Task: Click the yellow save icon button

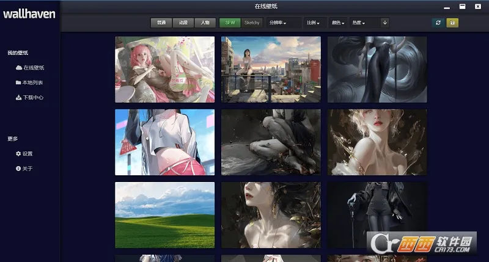Action: (x=452, y=23)
